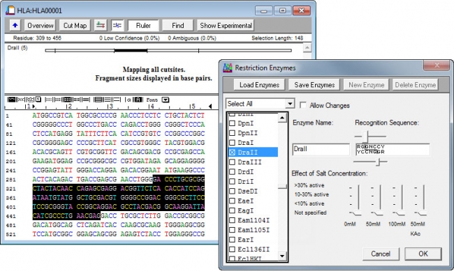Choose the medium line spacing icon
454x271 pixels.
point(107,100)
